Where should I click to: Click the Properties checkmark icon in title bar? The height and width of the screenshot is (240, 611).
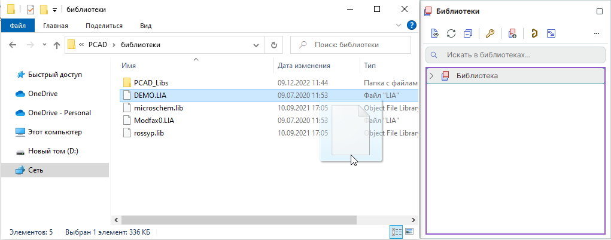click(x=31, y=10)
